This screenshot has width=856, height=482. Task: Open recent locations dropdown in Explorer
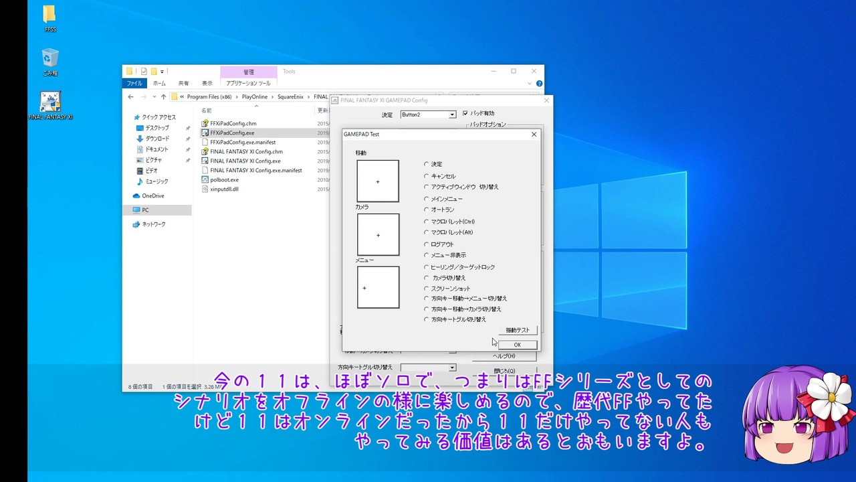155,97
